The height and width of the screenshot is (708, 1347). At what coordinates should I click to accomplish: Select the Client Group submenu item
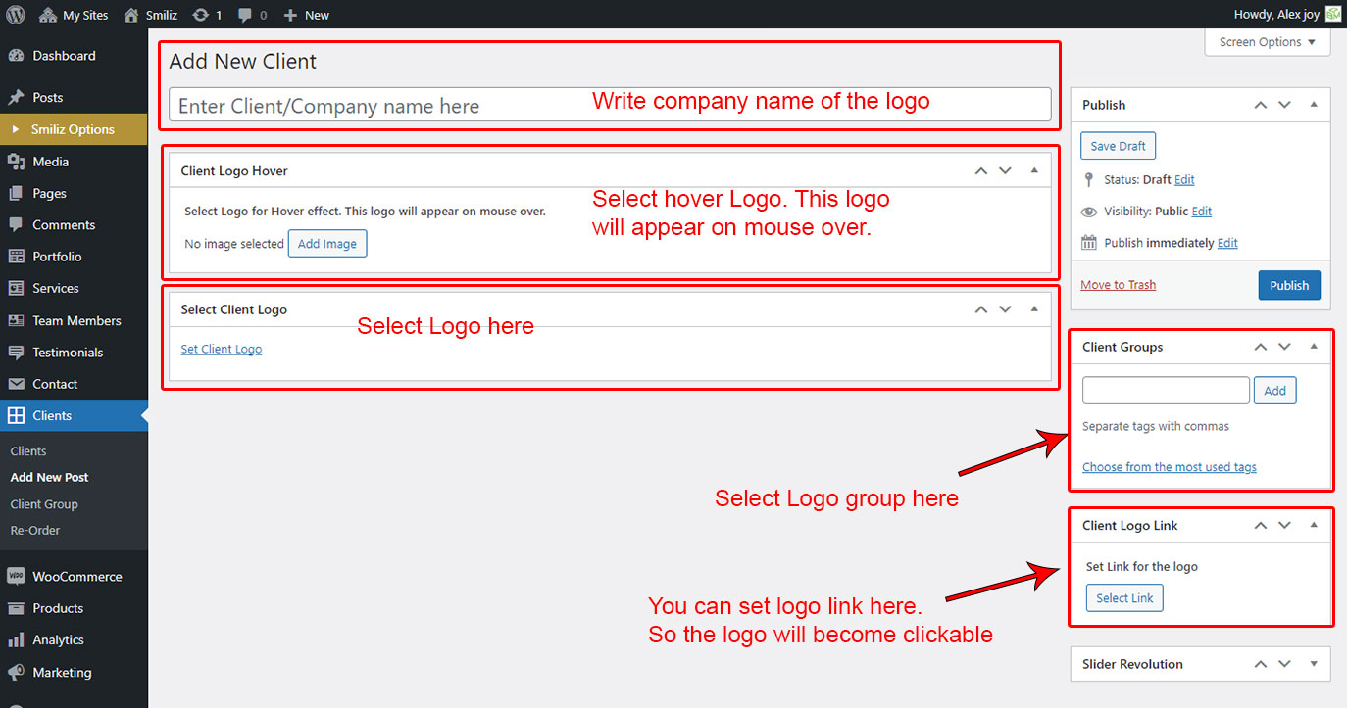[x=44, y=504]
